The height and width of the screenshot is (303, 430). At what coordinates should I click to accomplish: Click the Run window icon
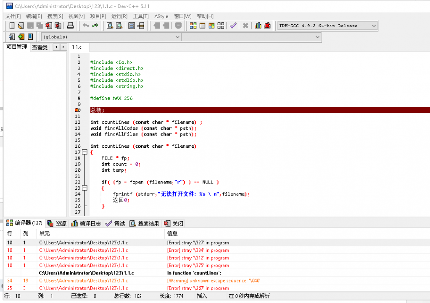(202, 26)
